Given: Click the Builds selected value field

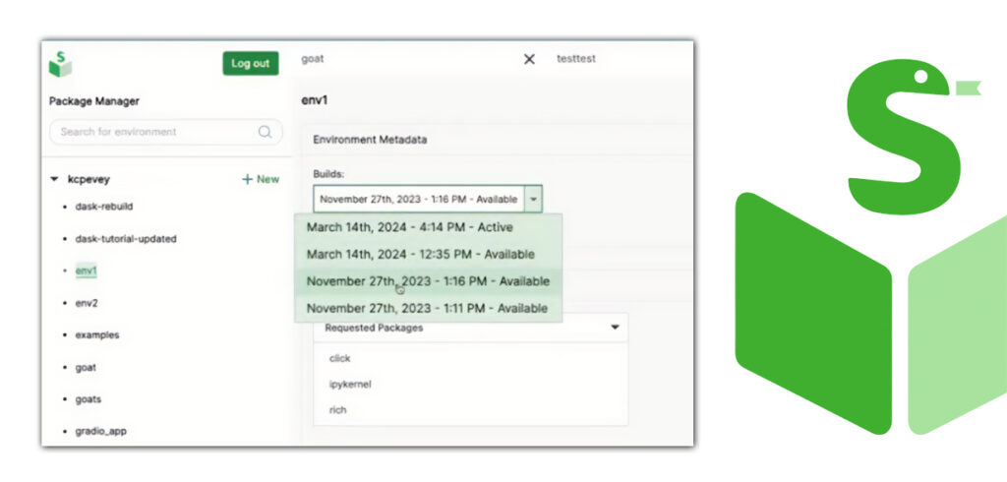Looking at the screenshot, I should [x=419, y=200].
